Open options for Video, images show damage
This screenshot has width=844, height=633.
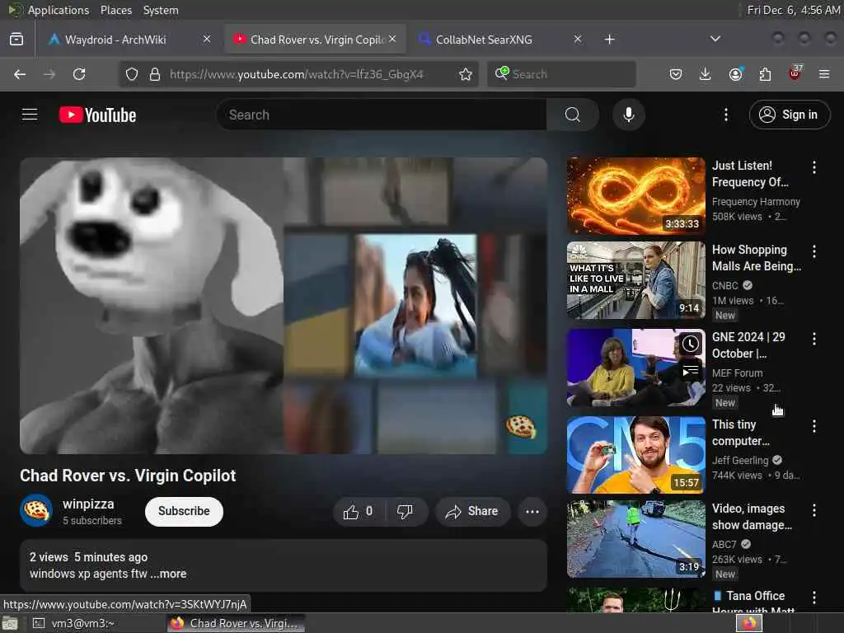tap(814, 510)
